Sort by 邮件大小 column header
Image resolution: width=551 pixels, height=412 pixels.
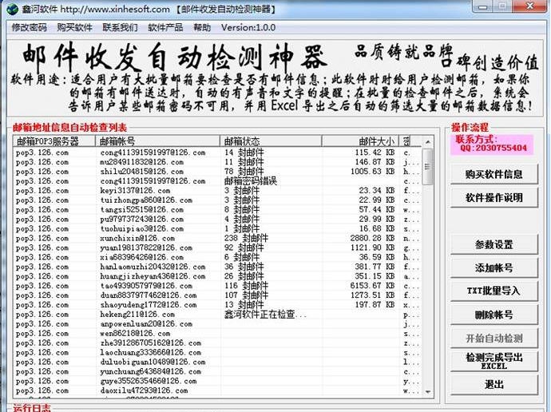pyautogui.click(x=360, y=141)
